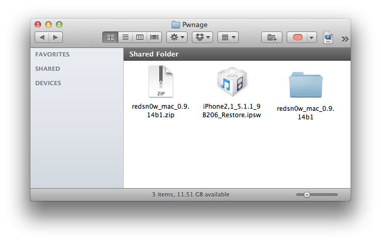Go back with the left arrow button
This screenshot has width=381, height=243.
point(42,37)
